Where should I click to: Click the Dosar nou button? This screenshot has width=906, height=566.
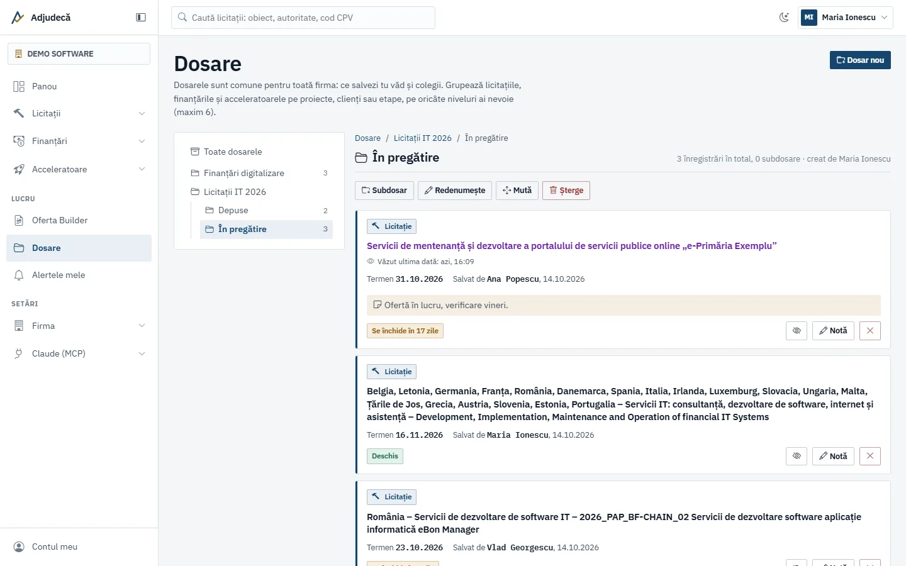click(x=860, y=60)
